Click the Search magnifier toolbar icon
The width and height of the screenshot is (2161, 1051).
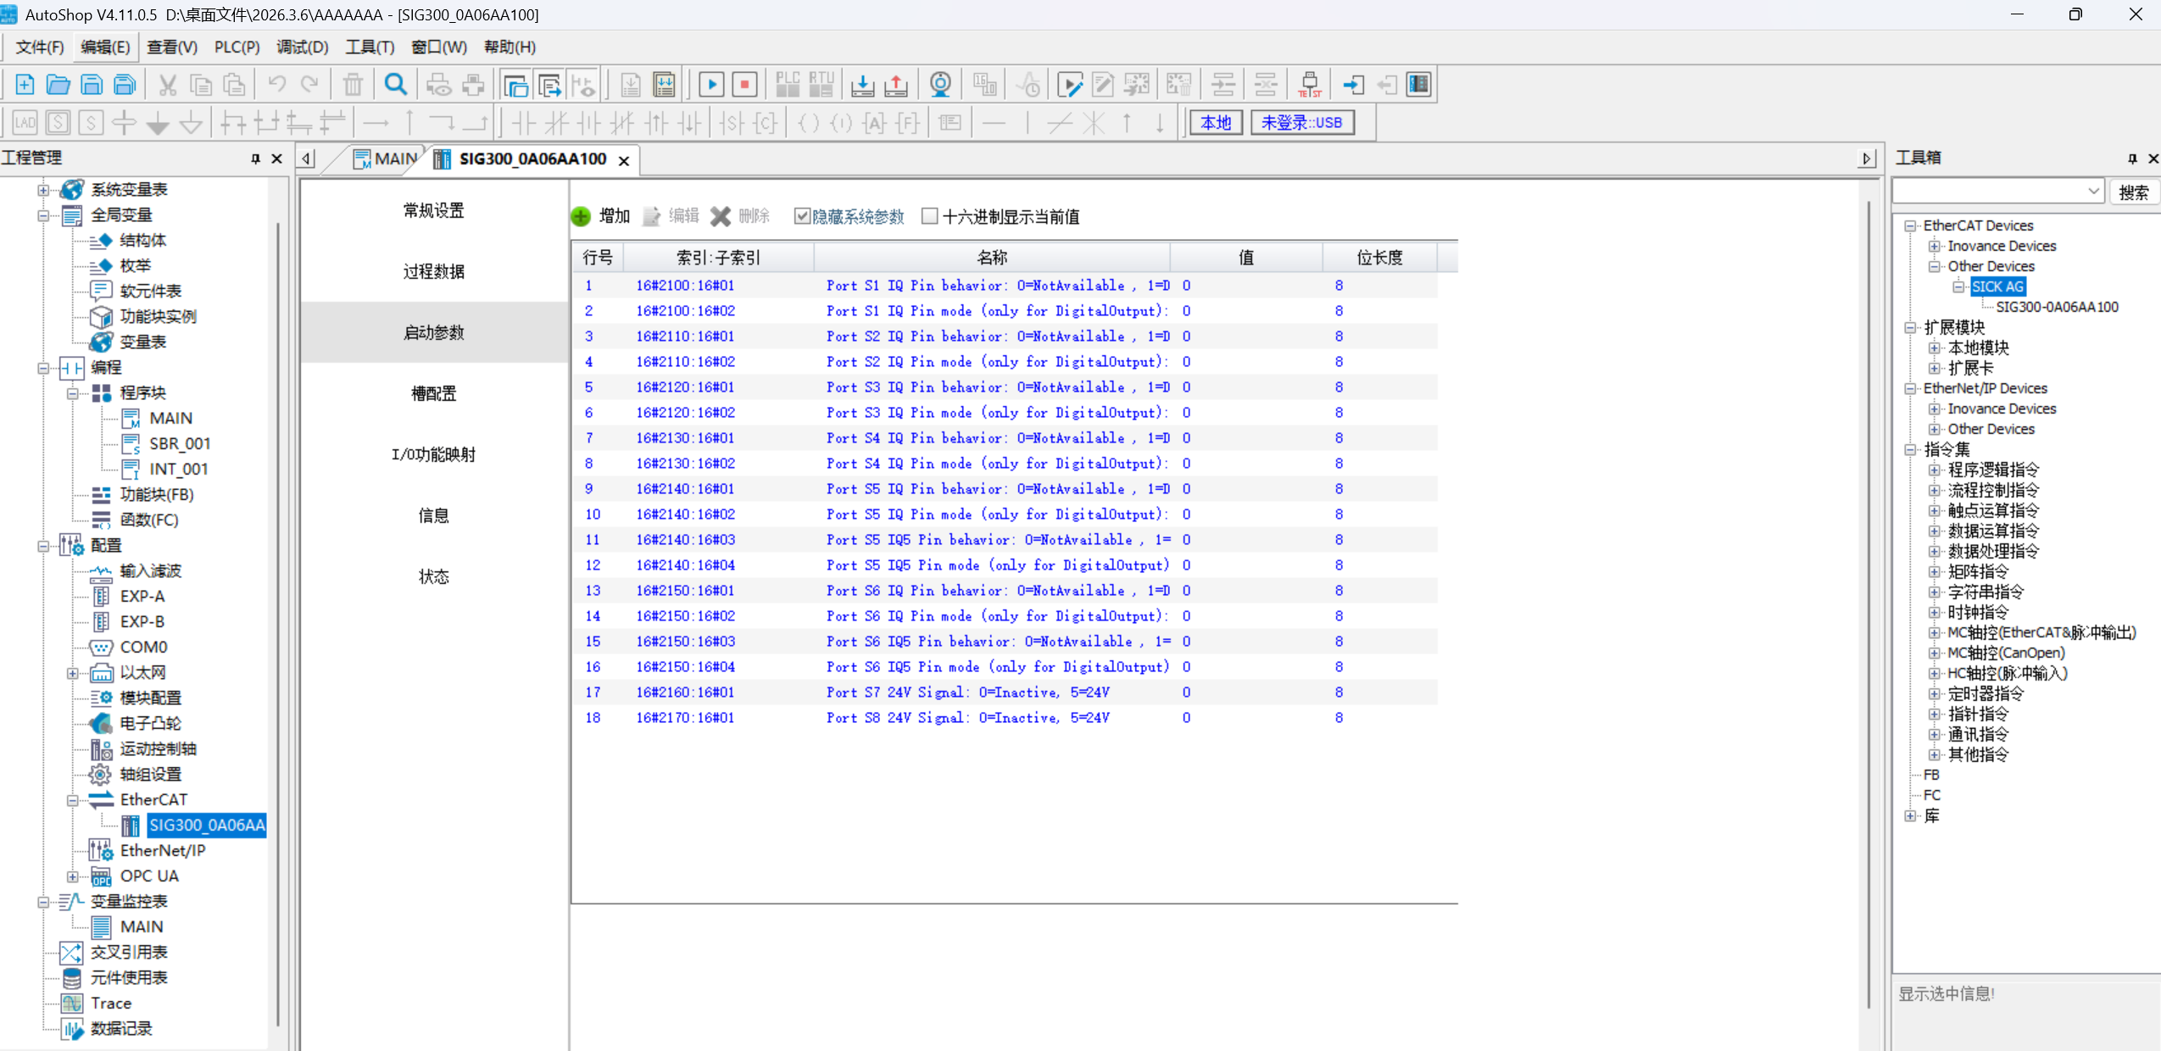395,85
